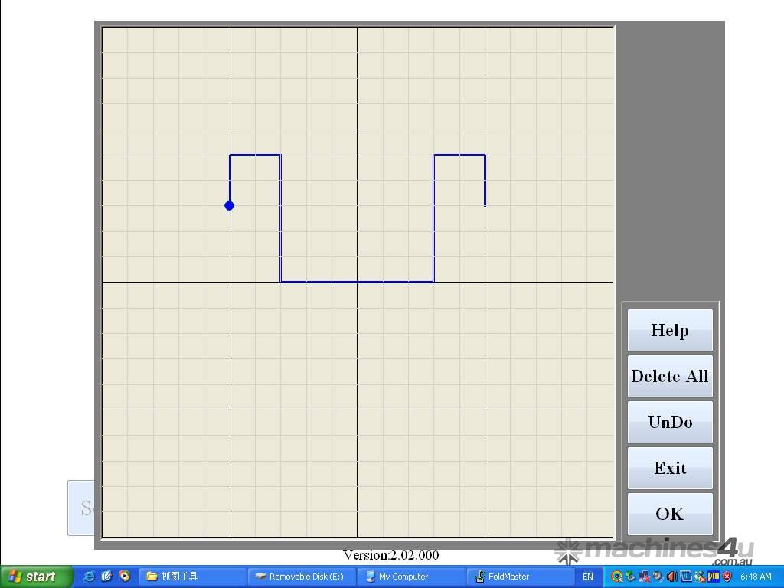Switch to Removable Disk (E:) window
This screenshot has width=784, height=588.
(x=301, y=577)
